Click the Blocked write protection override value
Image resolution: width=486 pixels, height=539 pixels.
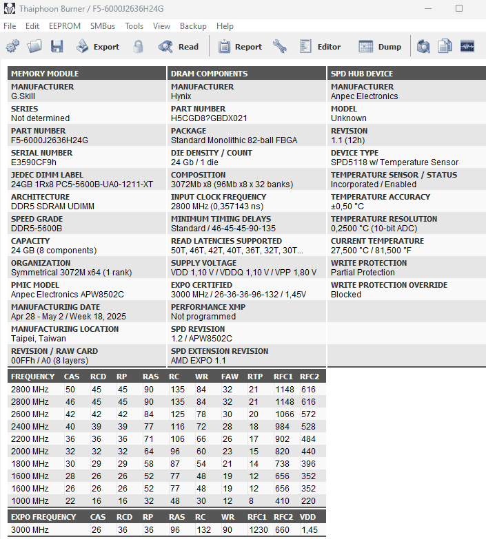click(x=346, y=294)
